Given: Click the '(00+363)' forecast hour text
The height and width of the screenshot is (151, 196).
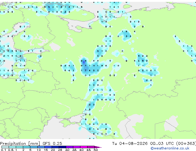Looking at the screenshot, I should point(186,144).
